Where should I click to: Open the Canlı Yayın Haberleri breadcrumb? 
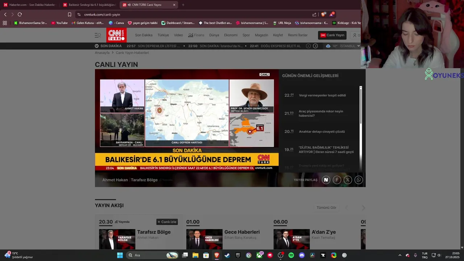[132, 53]
